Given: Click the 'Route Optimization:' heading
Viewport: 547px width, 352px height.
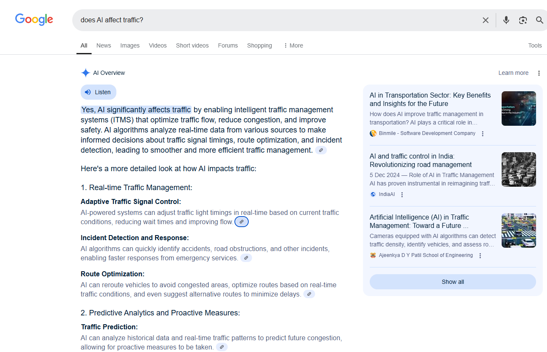Looking at the screenshot, I should point(113,274).
